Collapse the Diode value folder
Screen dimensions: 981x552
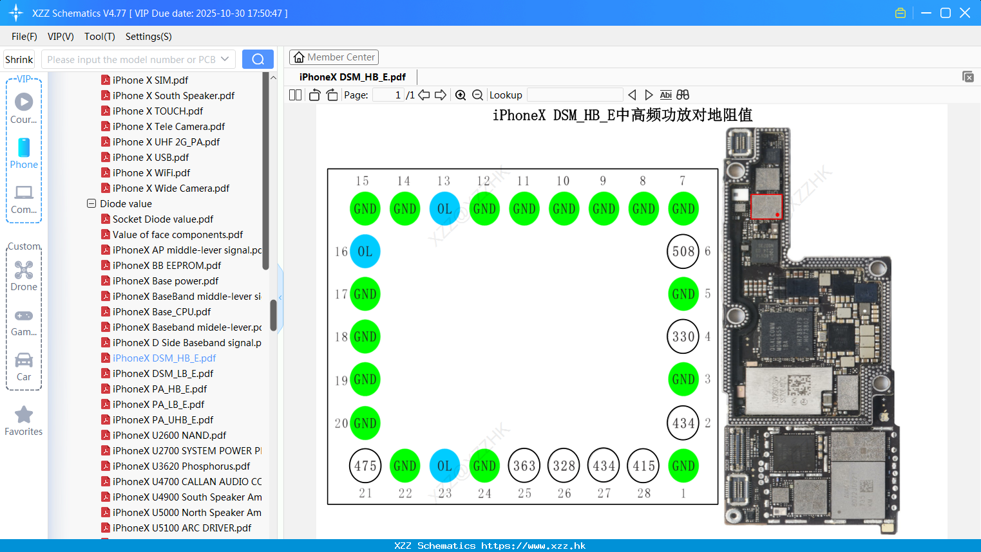[91, 203]
